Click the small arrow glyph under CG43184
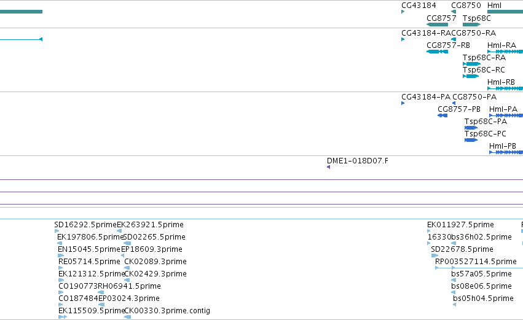The height and width of the screenshot is (320, 523). tap(403, 12)
